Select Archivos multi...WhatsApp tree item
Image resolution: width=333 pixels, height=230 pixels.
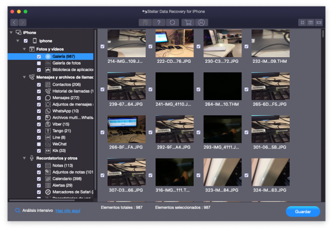[x=73, y=117]
